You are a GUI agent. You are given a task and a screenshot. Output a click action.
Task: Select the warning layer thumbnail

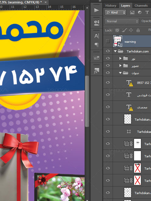coord(118,41)
